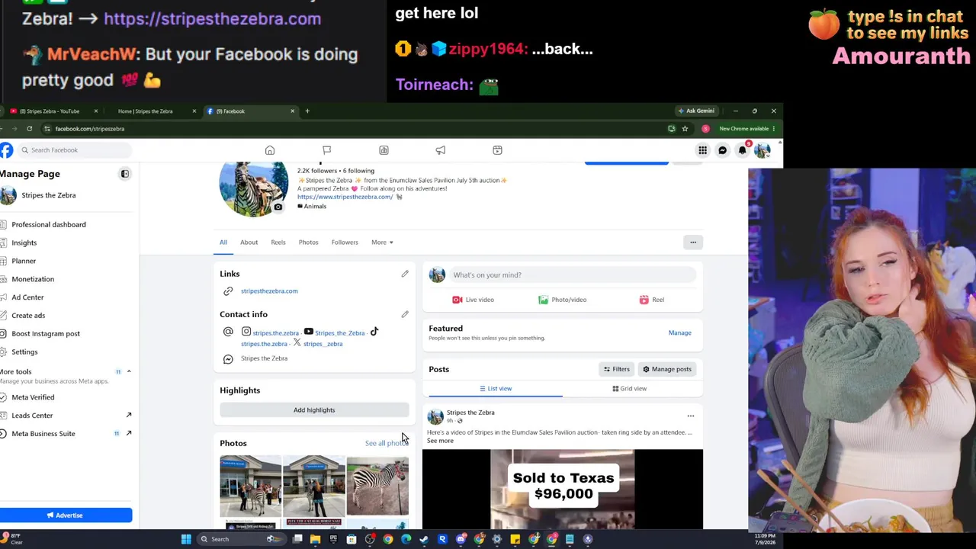This screenshot has height=549, width=976.
Task: Click the Pages flag icon in top bar
Action: [x=326, y=150]
